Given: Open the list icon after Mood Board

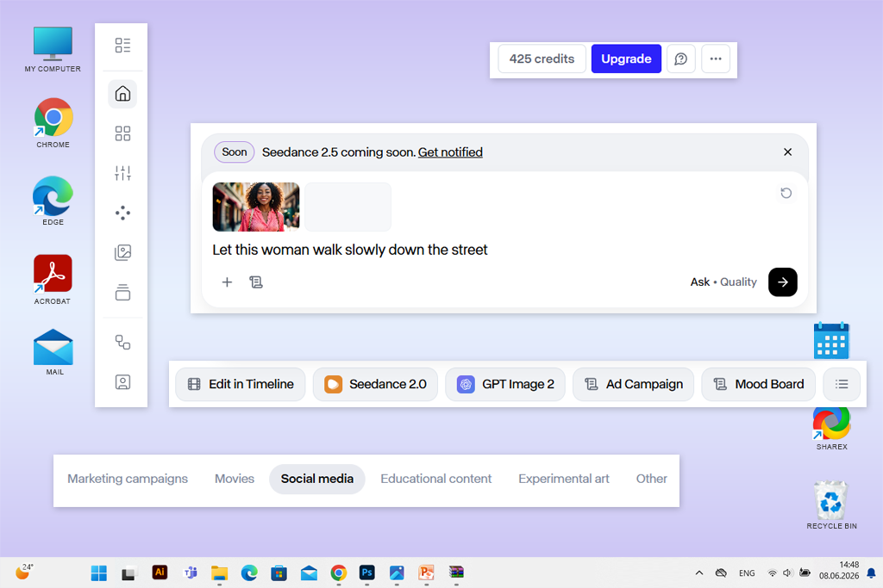Looking at the screenshot, I should point(842,384).
